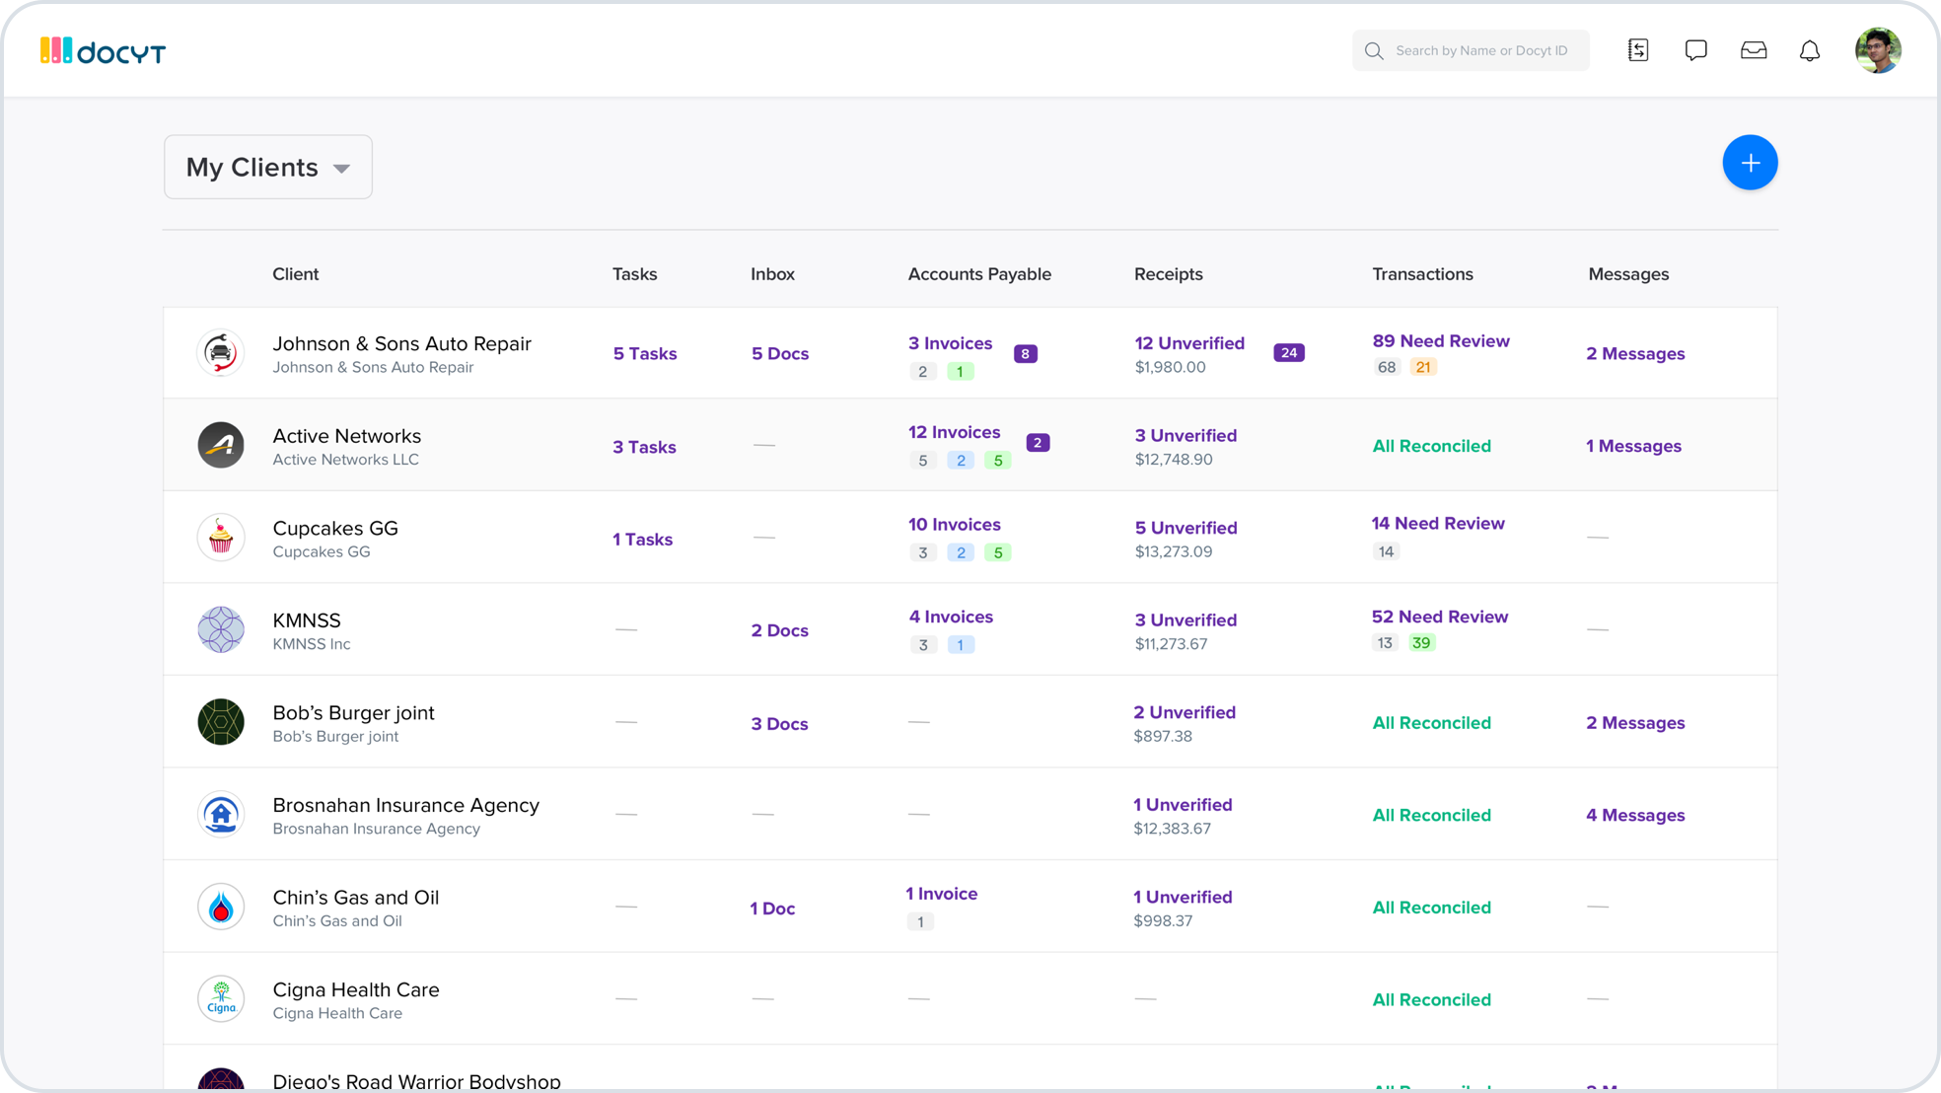Click Chin's Gas and Oil droplet icon
Screen dimensions: 1941x1093
pos(221,908)
